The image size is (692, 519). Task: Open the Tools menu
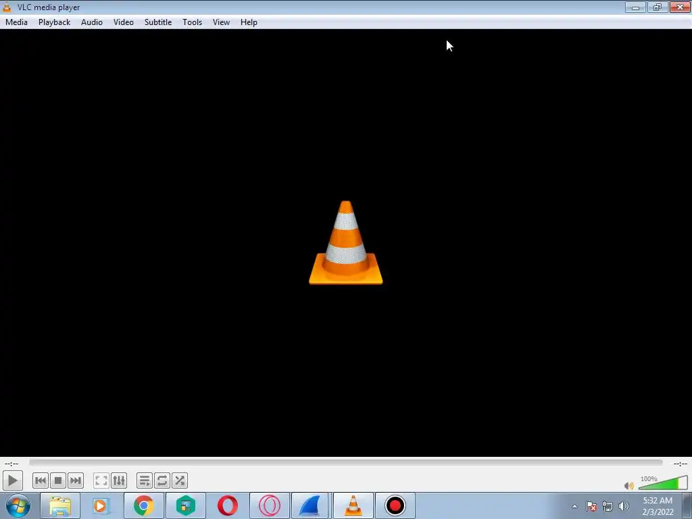coord(193,22)
